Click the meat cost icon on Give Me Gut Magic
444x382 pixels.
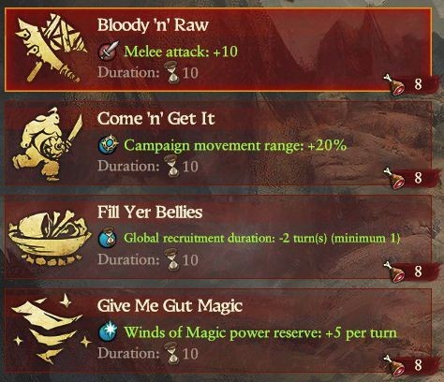(x=395, y=364)
